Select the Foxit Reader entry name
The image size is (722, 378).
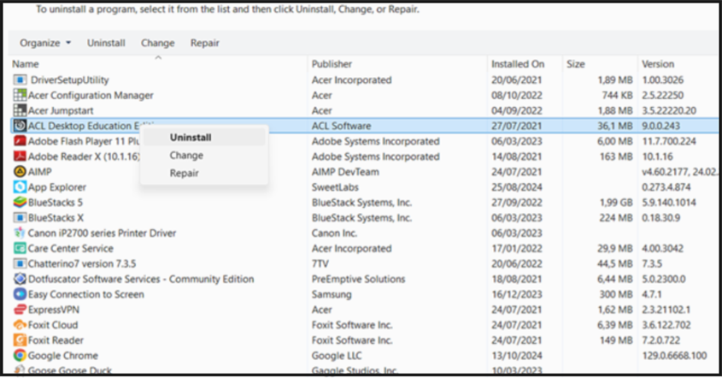coord(56,340)
